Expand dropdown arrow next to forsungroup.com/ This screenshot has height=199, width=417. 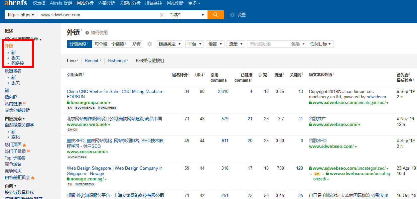click(109, 103)
